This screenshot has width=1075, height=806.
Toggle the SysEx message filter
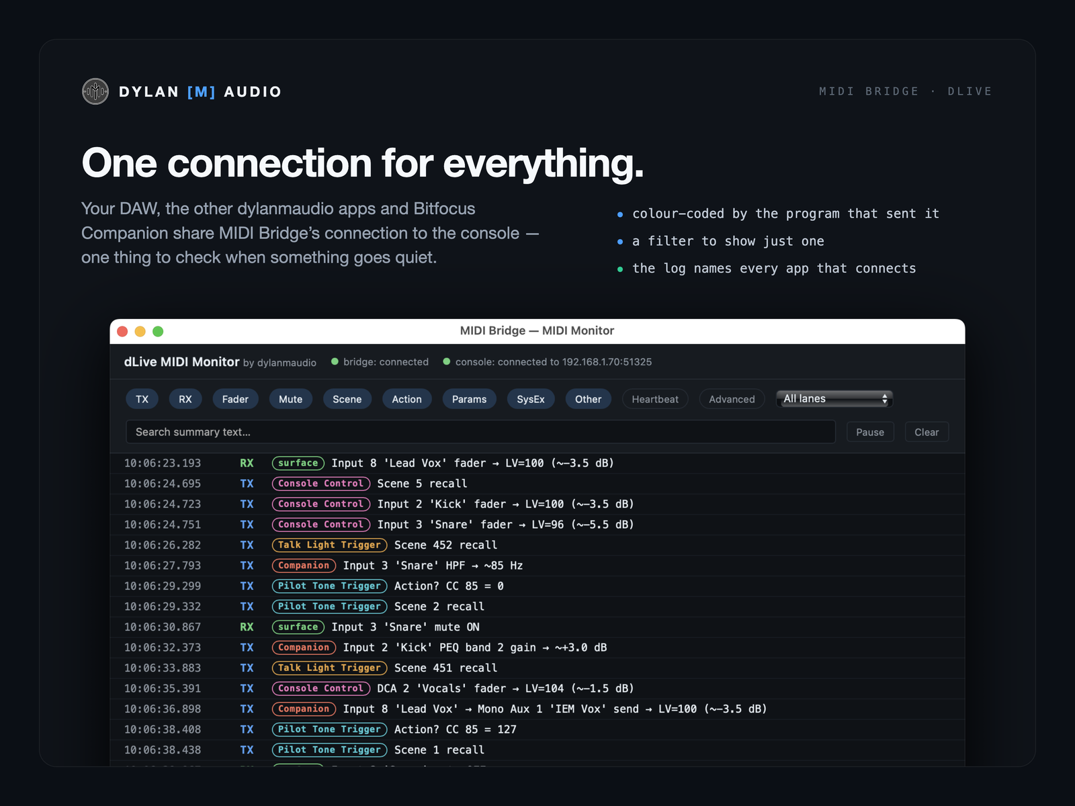[x=531, y=399]
